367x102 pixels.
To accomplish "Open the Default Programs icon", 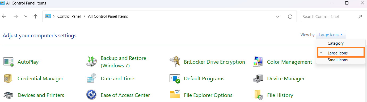I will (x=175, y=78).
